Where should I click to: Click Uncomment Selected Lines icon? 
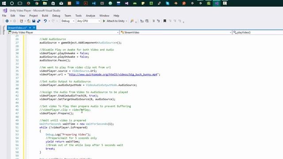[x=158, y=21]
